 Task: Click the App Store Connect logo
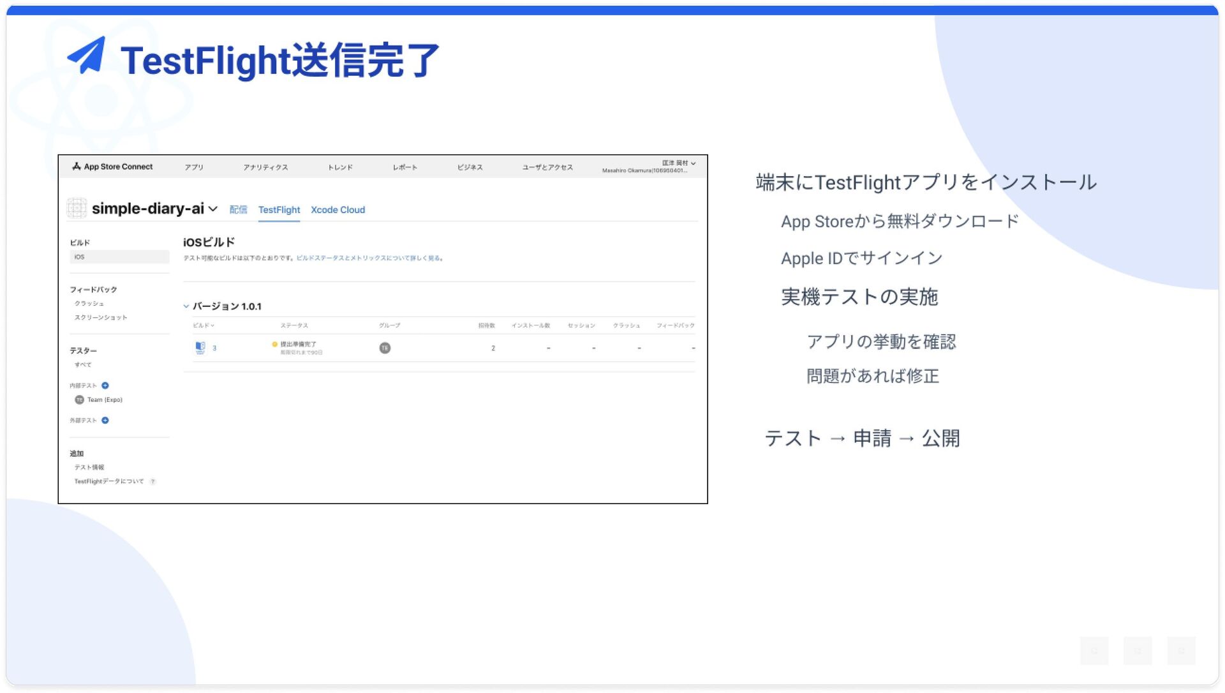[x=112, y=167]
